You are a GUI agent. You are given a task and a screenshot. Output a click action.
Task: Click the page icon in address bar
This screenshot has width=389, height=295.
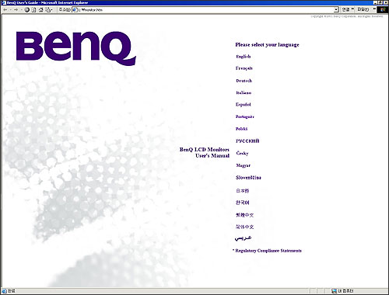coord(75,9)
